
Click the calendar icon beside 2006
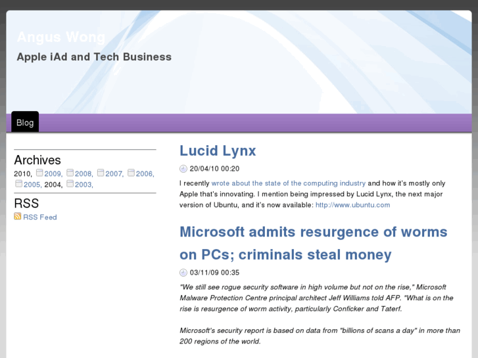tap(131, 173)
